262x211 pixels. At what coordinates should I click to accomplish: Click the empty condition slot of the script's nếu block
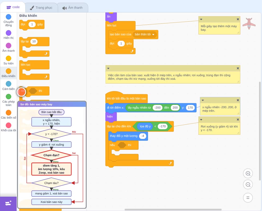click(x=122, y=145)
